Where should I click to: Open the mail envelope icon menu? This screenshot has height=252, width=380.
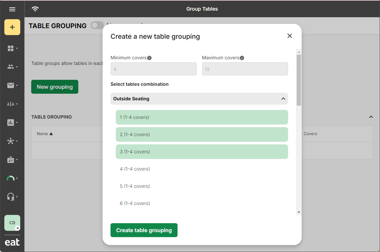(x=12, y=85)
